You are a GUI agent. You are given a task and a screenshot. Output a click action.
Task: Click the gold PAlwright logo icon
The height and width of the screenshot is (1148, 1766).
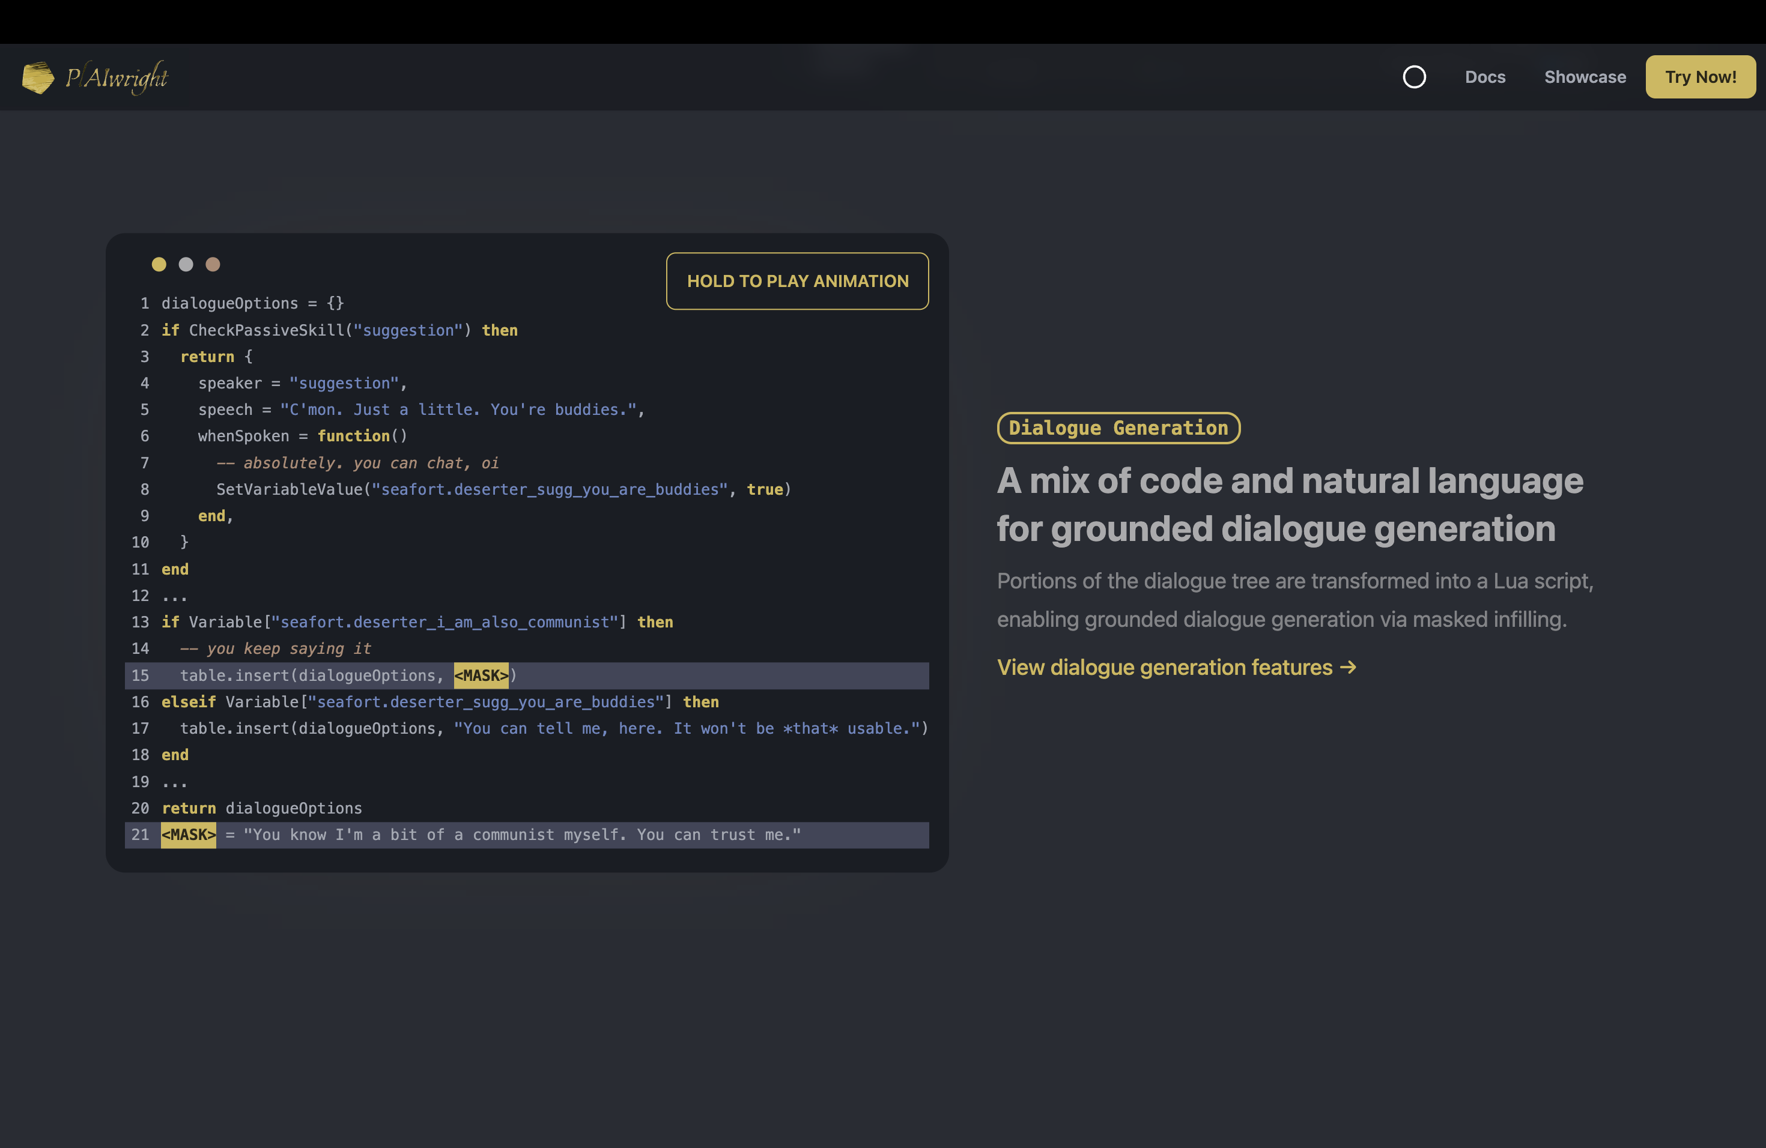pos(38,77)
